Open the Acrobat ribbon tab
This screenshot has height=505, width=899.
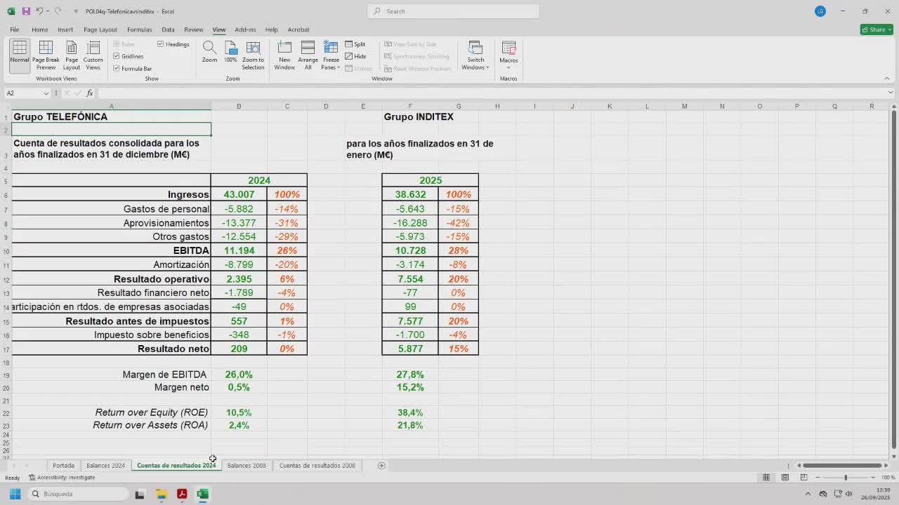[298, 29]
